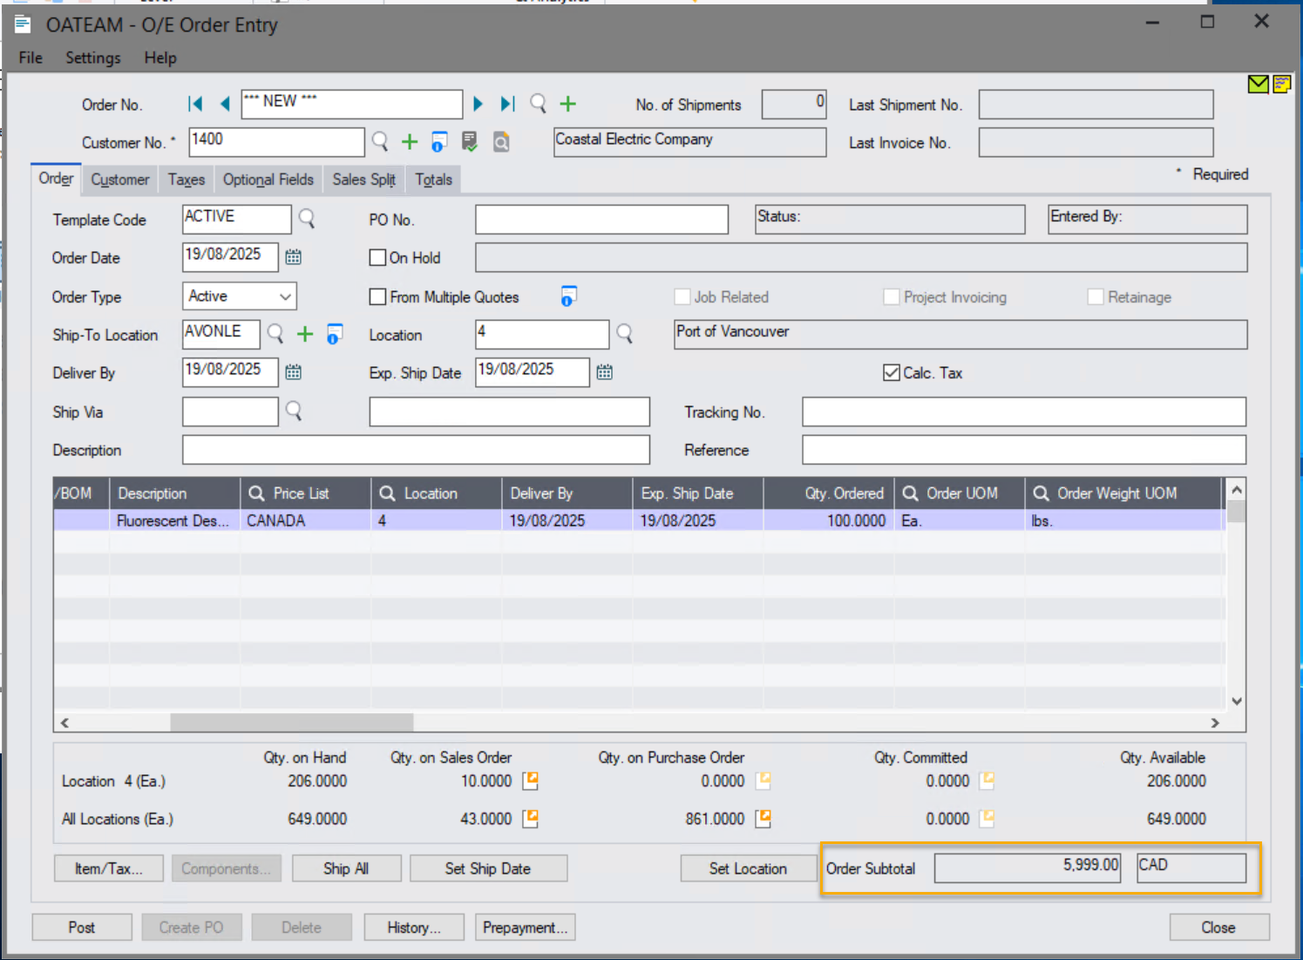
Task: Open the Order Date calendar picker
Action: [293, 256]
